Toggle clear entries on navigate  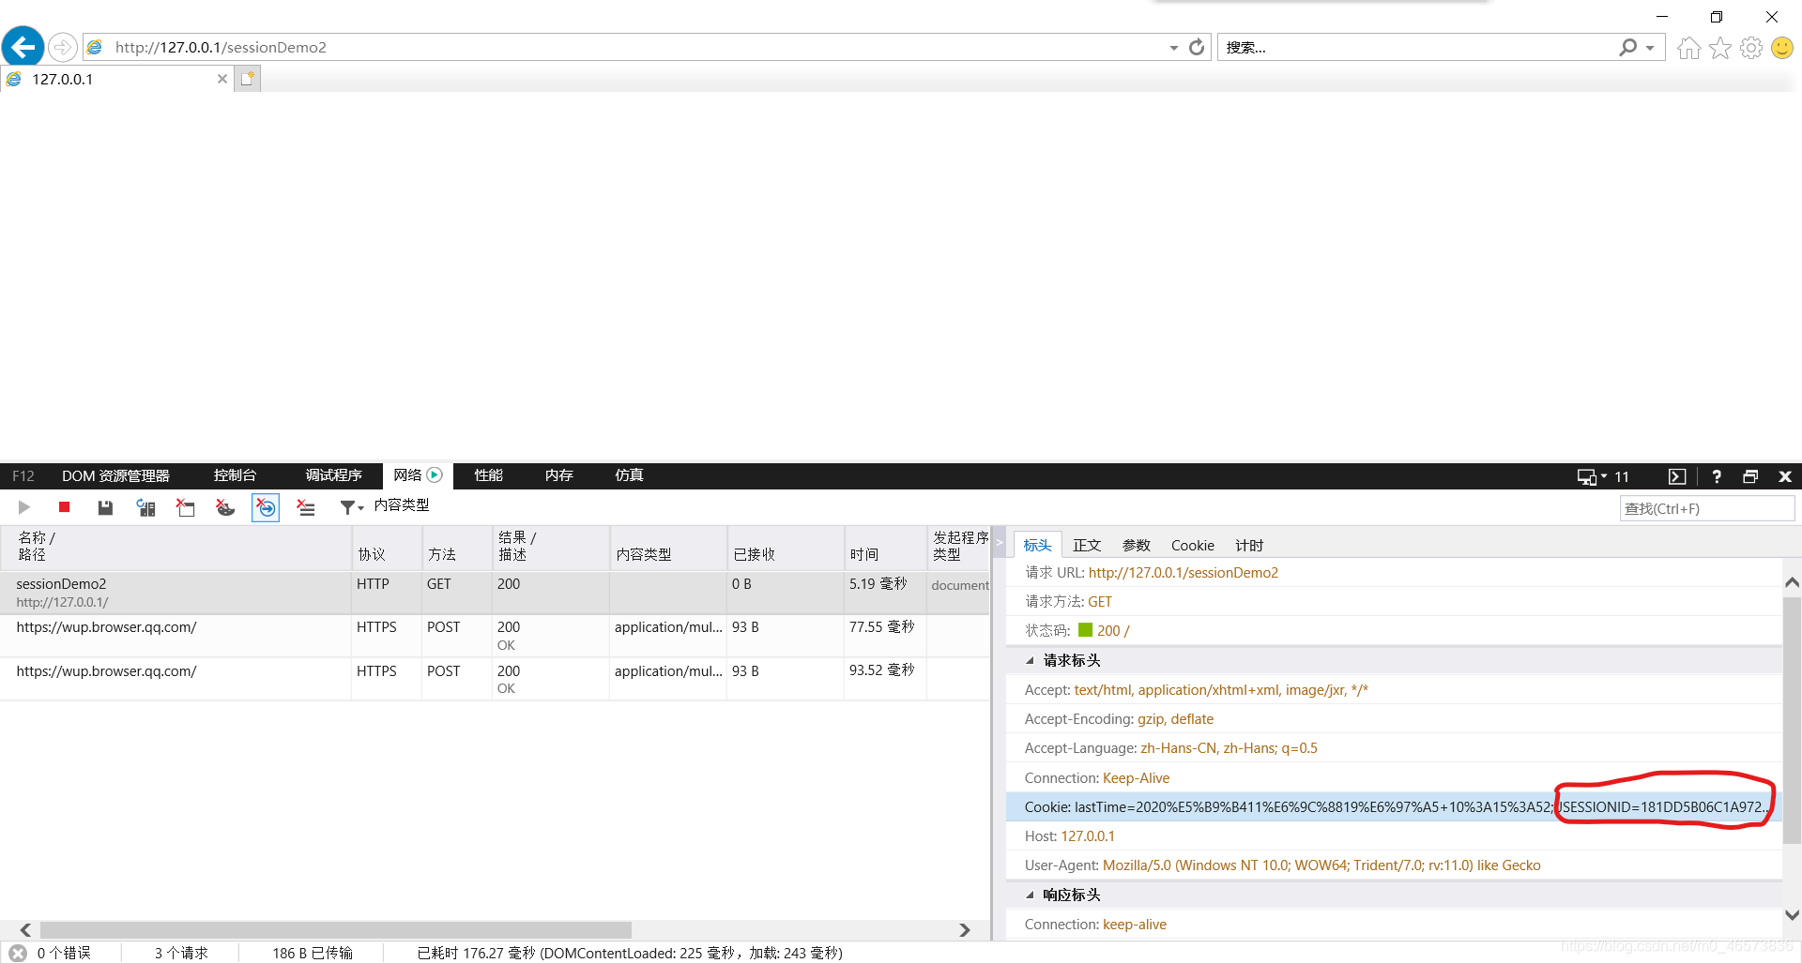point(266,507)
